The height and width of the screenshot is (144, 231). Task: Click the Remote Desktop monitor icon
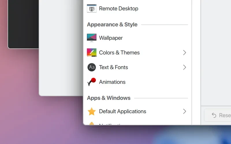92,9
